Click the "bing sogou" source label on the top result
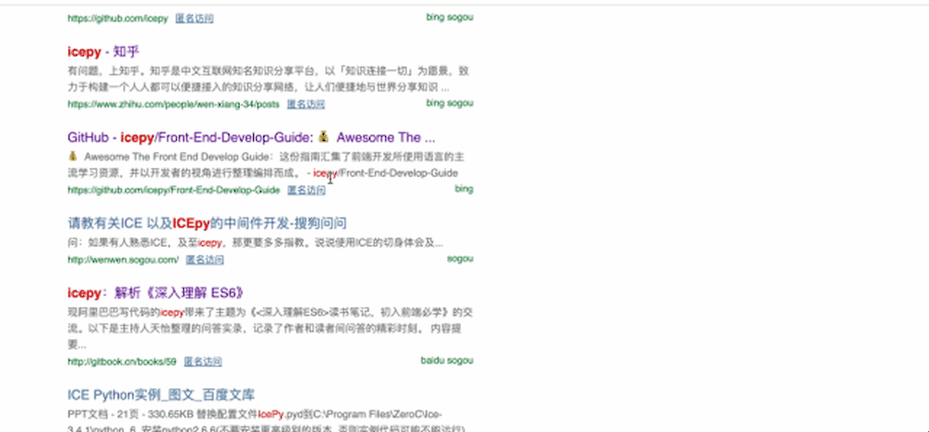Viewport: 929px width, 432px height. pyautogui.click(x=449, y=17)
